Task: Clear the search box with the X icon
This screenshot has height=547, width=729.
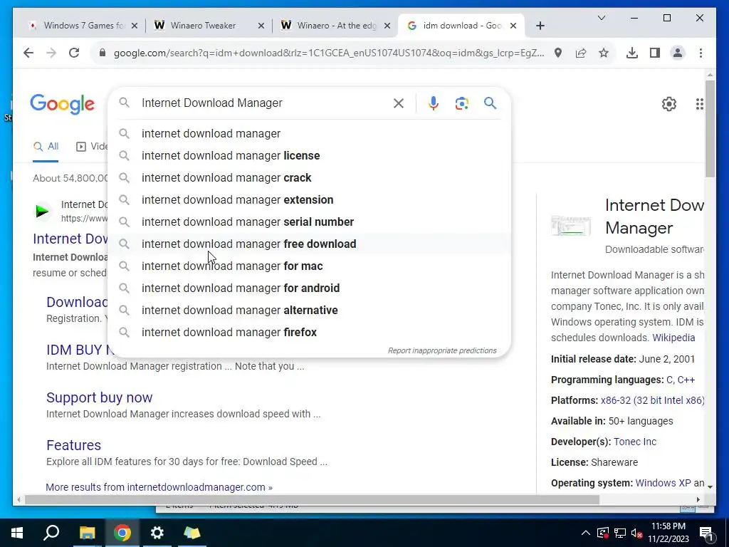Action: [399, 103]
